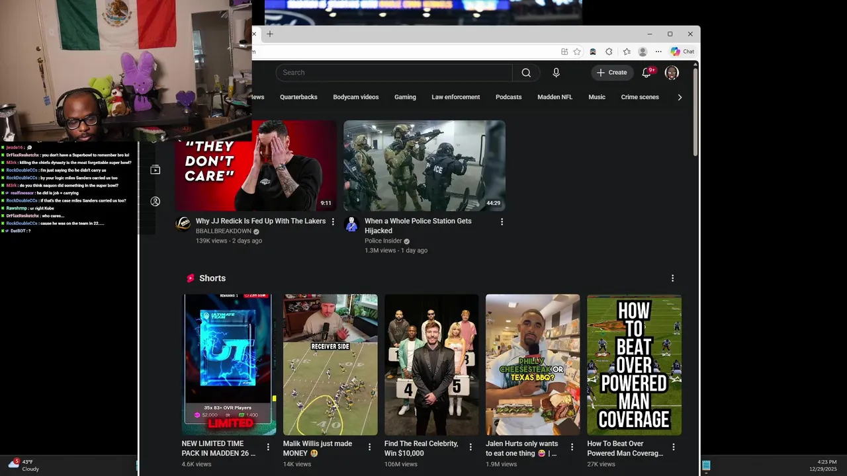Open Police Insider channel avatar
Viewport: 847px width, 476px height.
click(351, 223)
